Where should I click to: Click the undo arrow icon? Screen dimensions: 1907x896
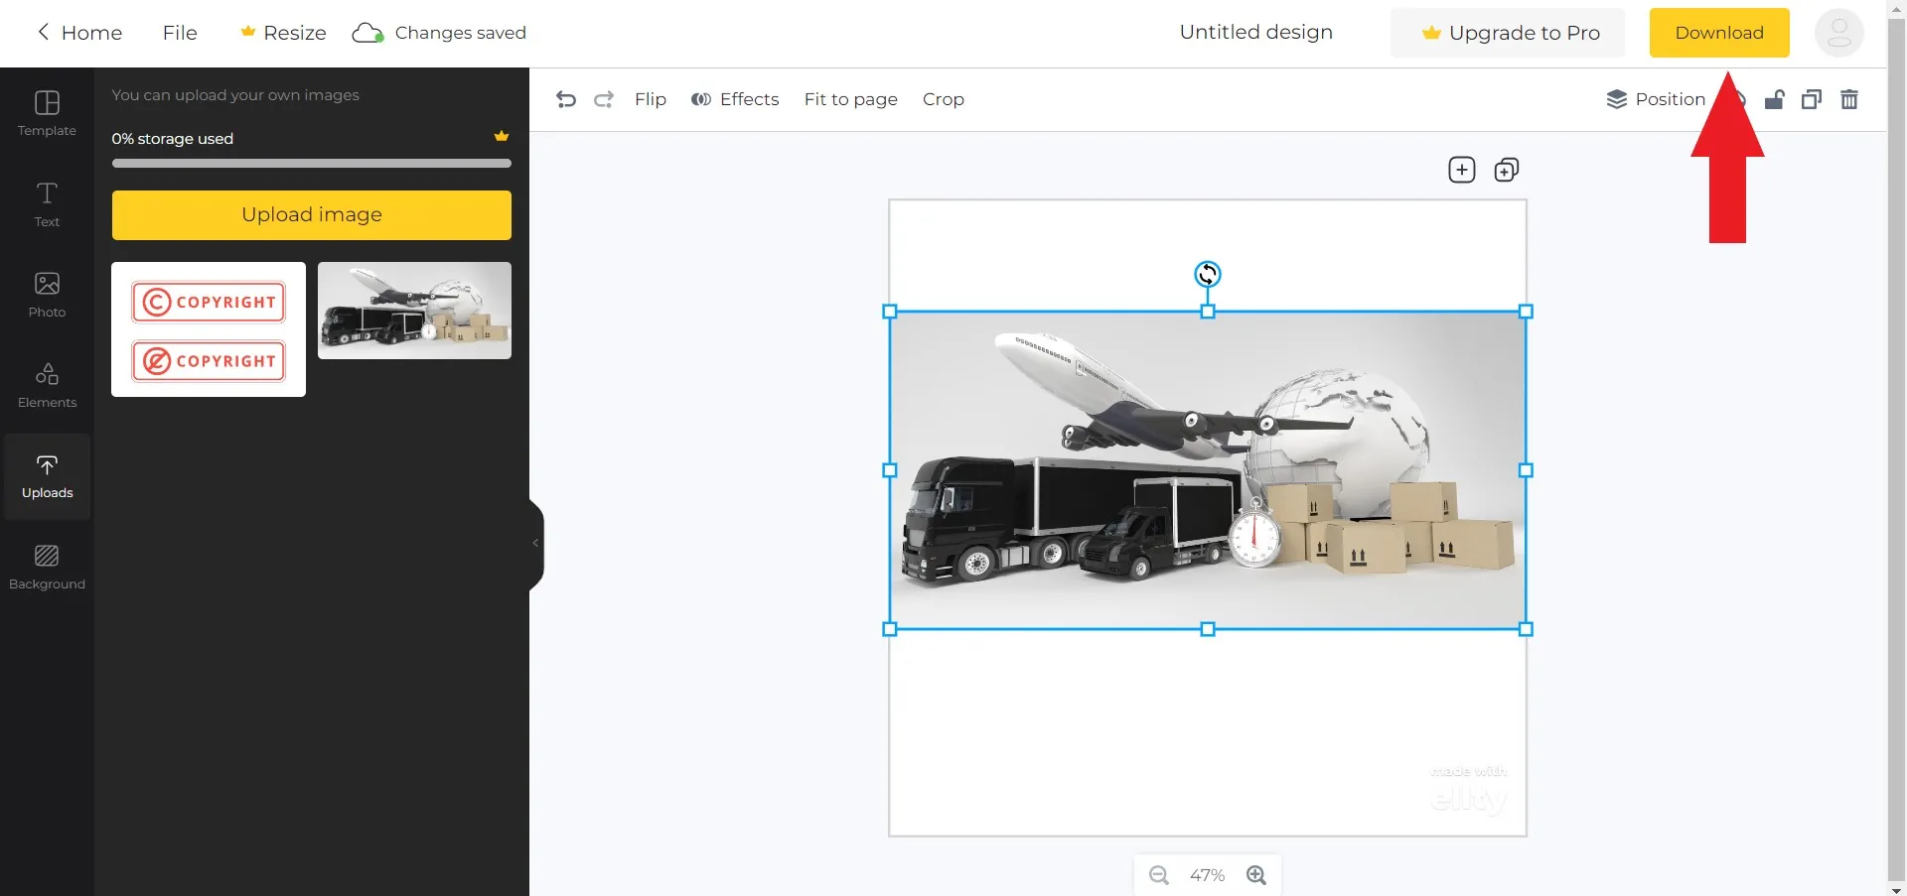[x=566, y=99]
